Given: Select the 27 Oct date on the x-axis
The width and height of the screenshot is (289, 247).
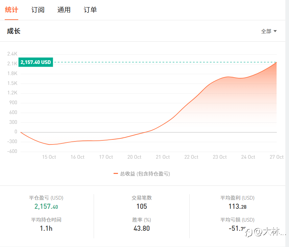Looking at the screenshot, I should 276,157.
